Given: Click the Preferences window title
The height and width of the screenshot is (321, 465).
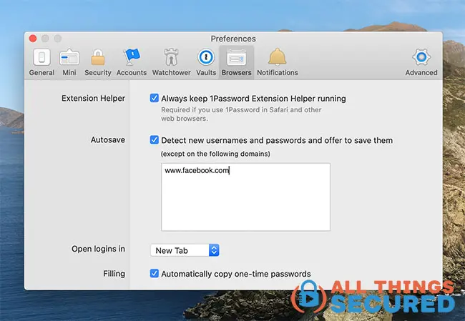Looking at the screenshot, I should click(x=233, y=39).
